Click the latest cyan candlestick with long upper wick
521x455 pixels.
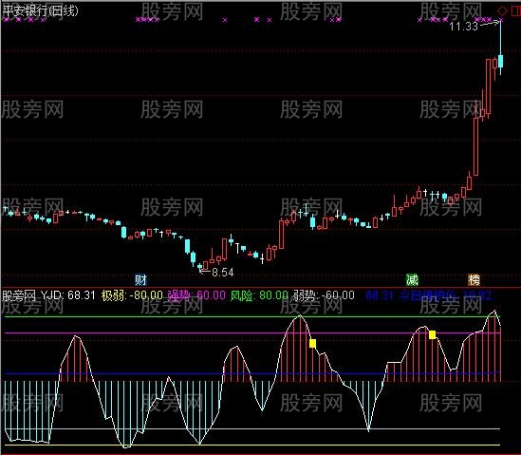click(x=500, y=47)
